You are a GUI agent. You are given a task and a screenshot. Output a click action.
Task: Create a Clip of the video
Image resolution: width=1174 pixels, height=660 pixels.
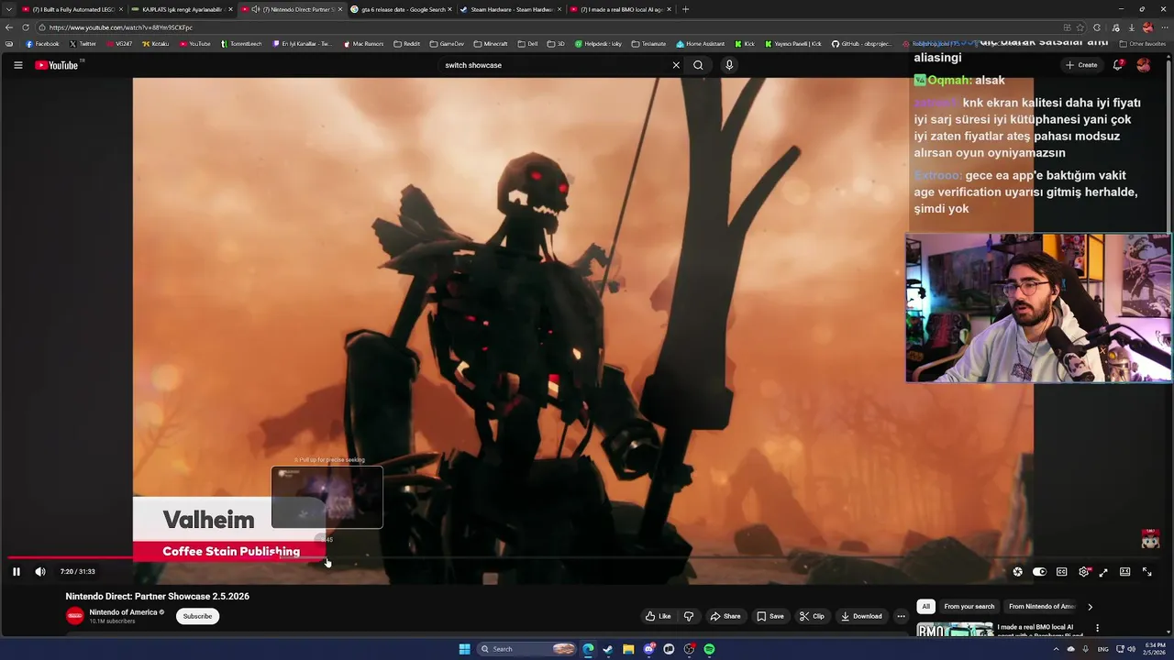pyautogui.click(x=811, y=616)
